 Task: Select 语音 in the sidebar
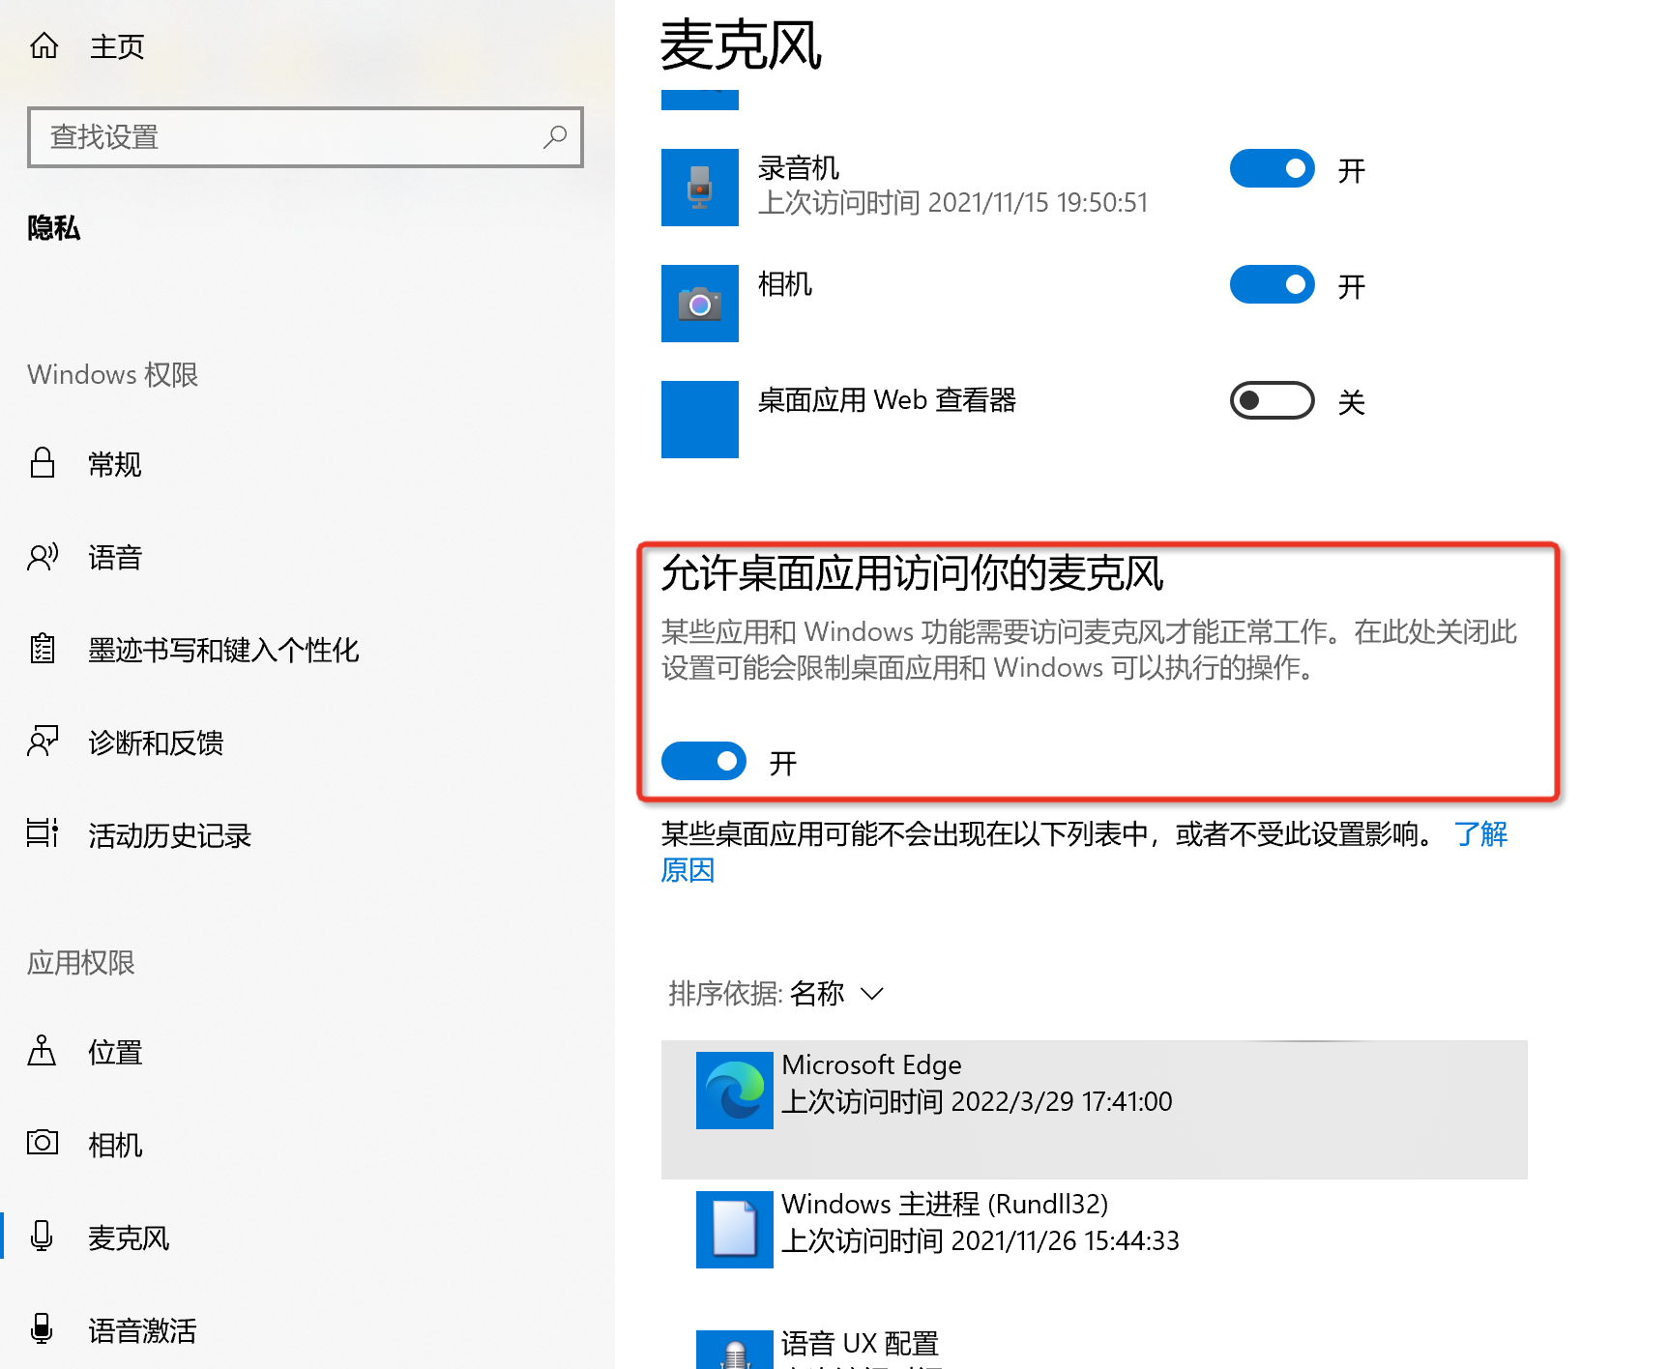tap(114, 557)
